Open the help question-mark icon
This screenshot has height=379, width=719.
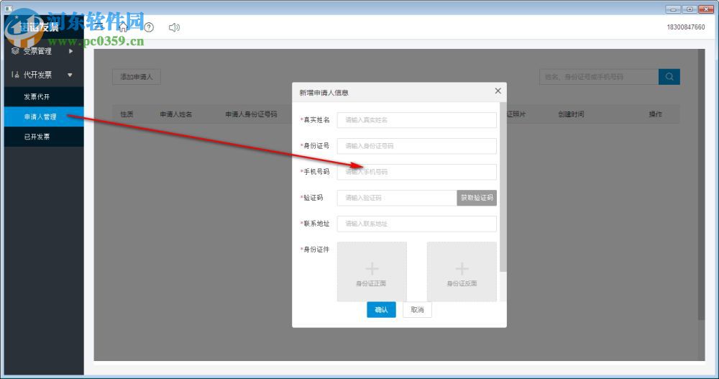pos(149,27)
